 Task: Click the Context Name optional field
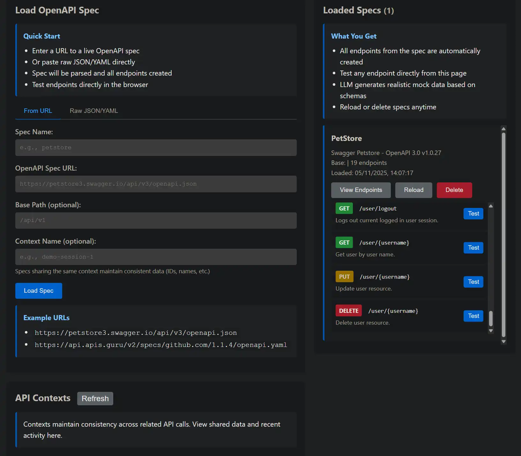tap(156, 257)
